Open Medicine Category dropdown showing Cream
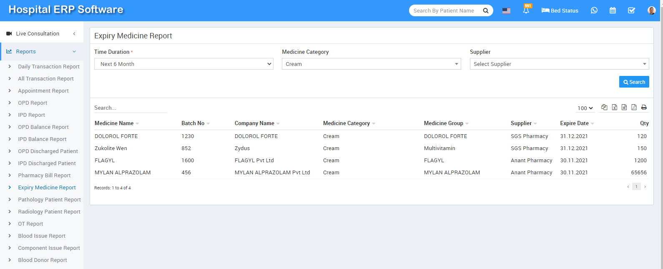The image size is (663, 269). coord(371,64)
